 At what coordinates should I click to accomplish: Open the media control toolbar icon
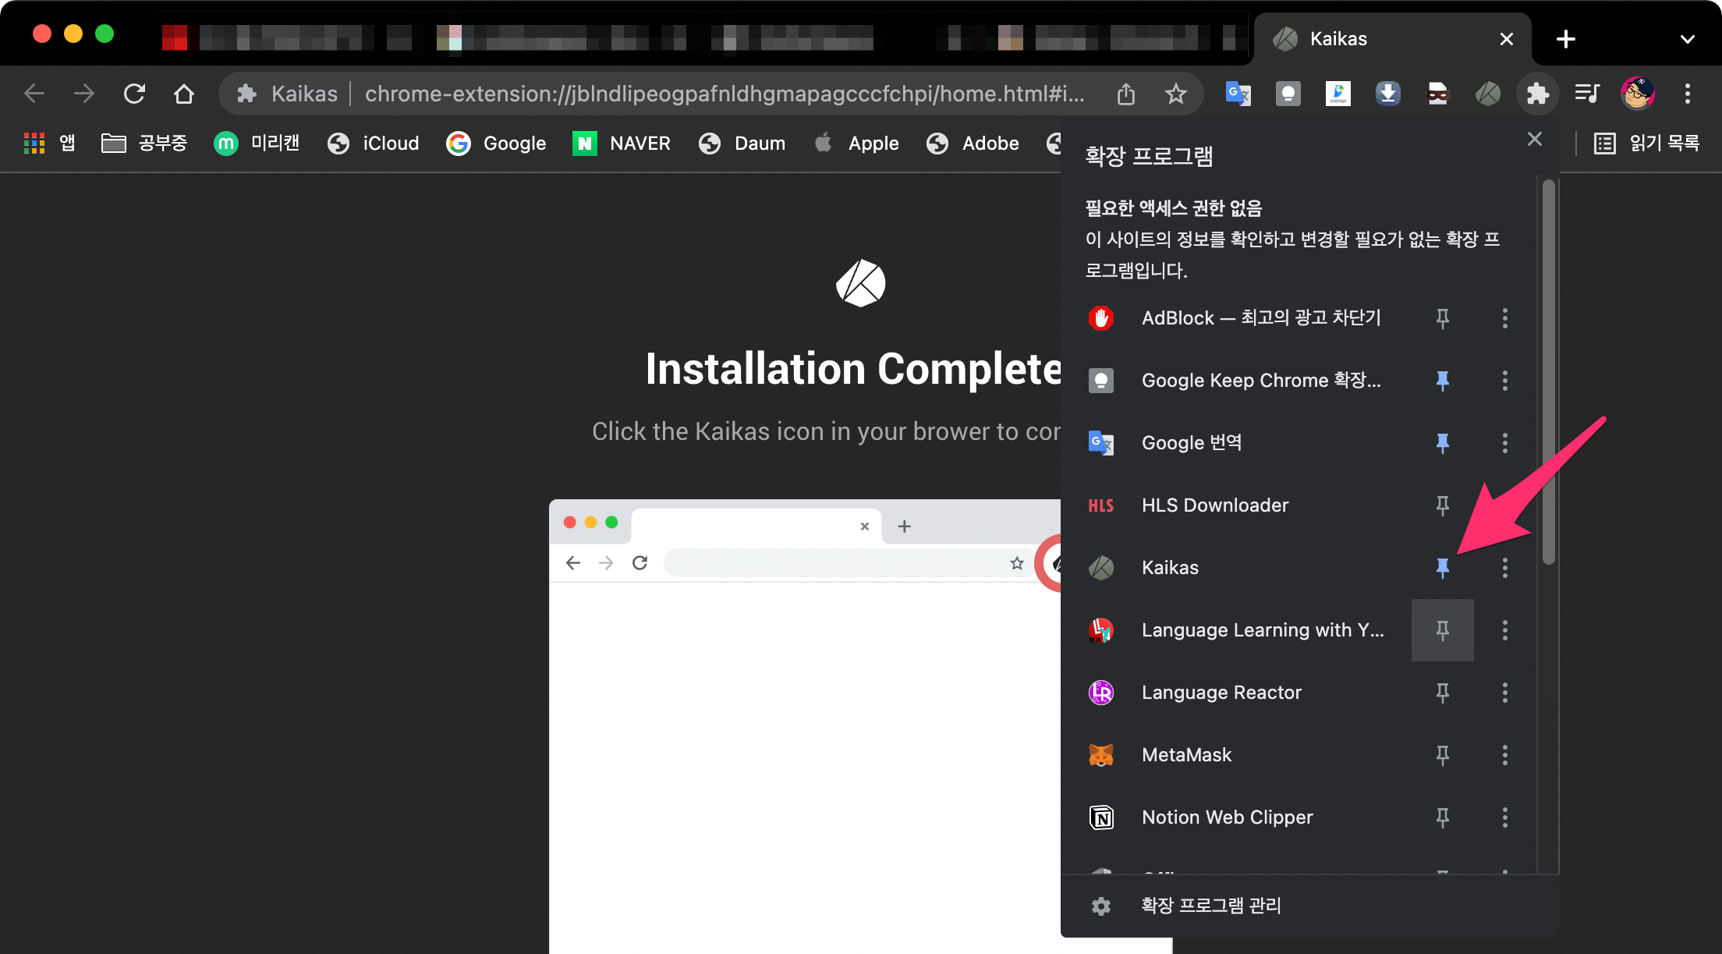(1587, 94)
